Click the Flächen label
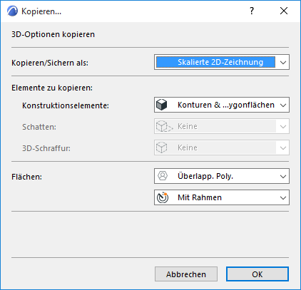Screen dimensions: 301x290 click(26, 177)
